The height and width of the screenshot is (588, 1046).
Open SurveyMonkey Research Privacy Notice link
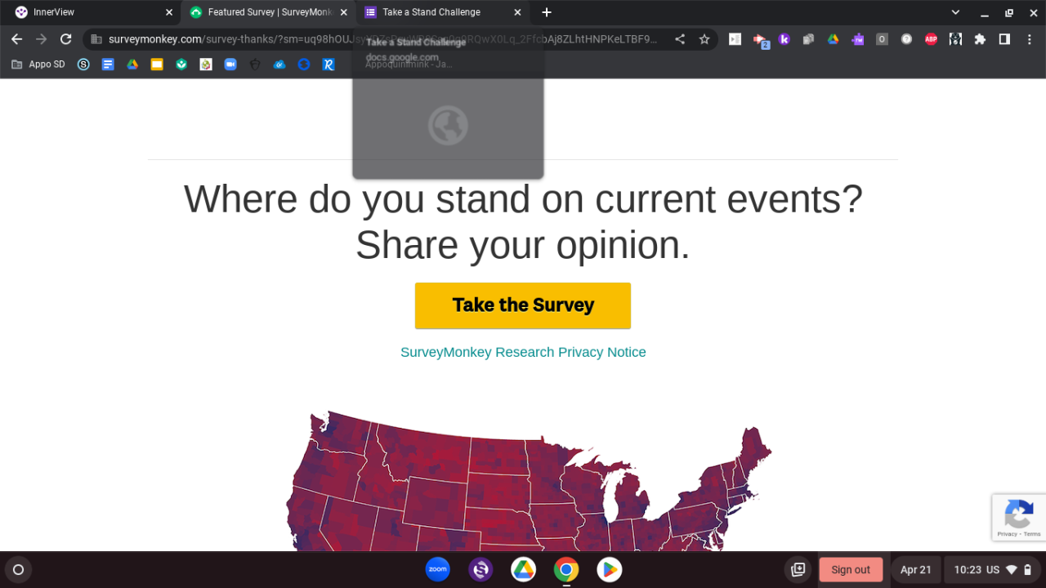click(523, 352)
